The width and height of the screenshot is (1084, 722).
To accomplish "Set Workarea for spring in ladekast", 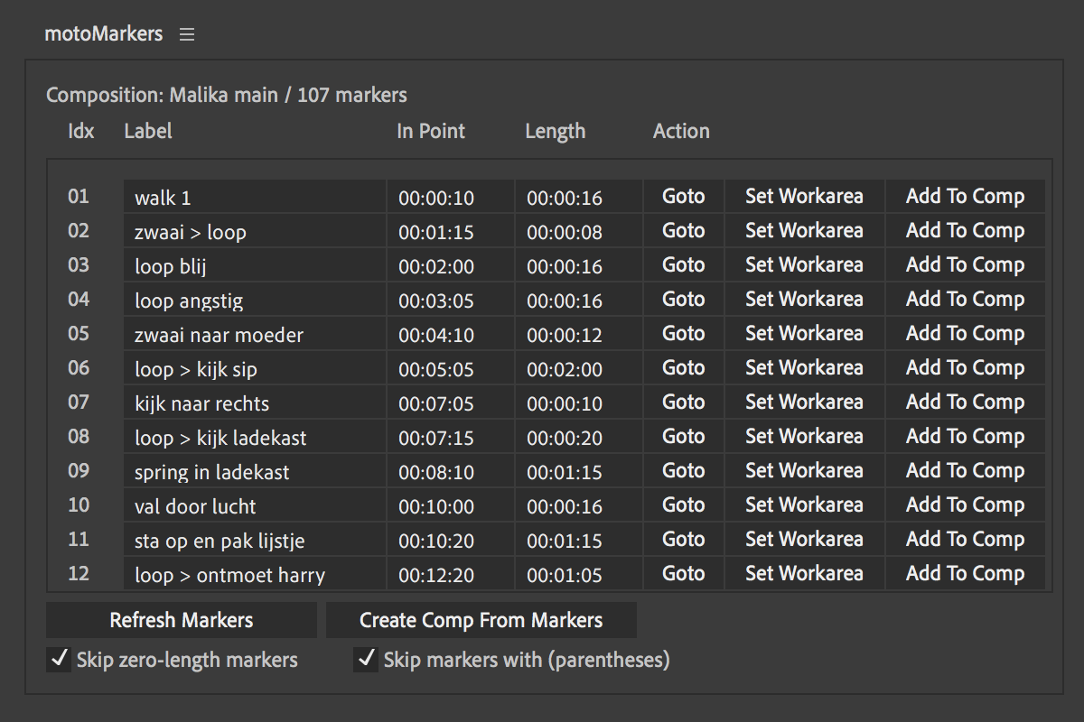I will 804,471.
